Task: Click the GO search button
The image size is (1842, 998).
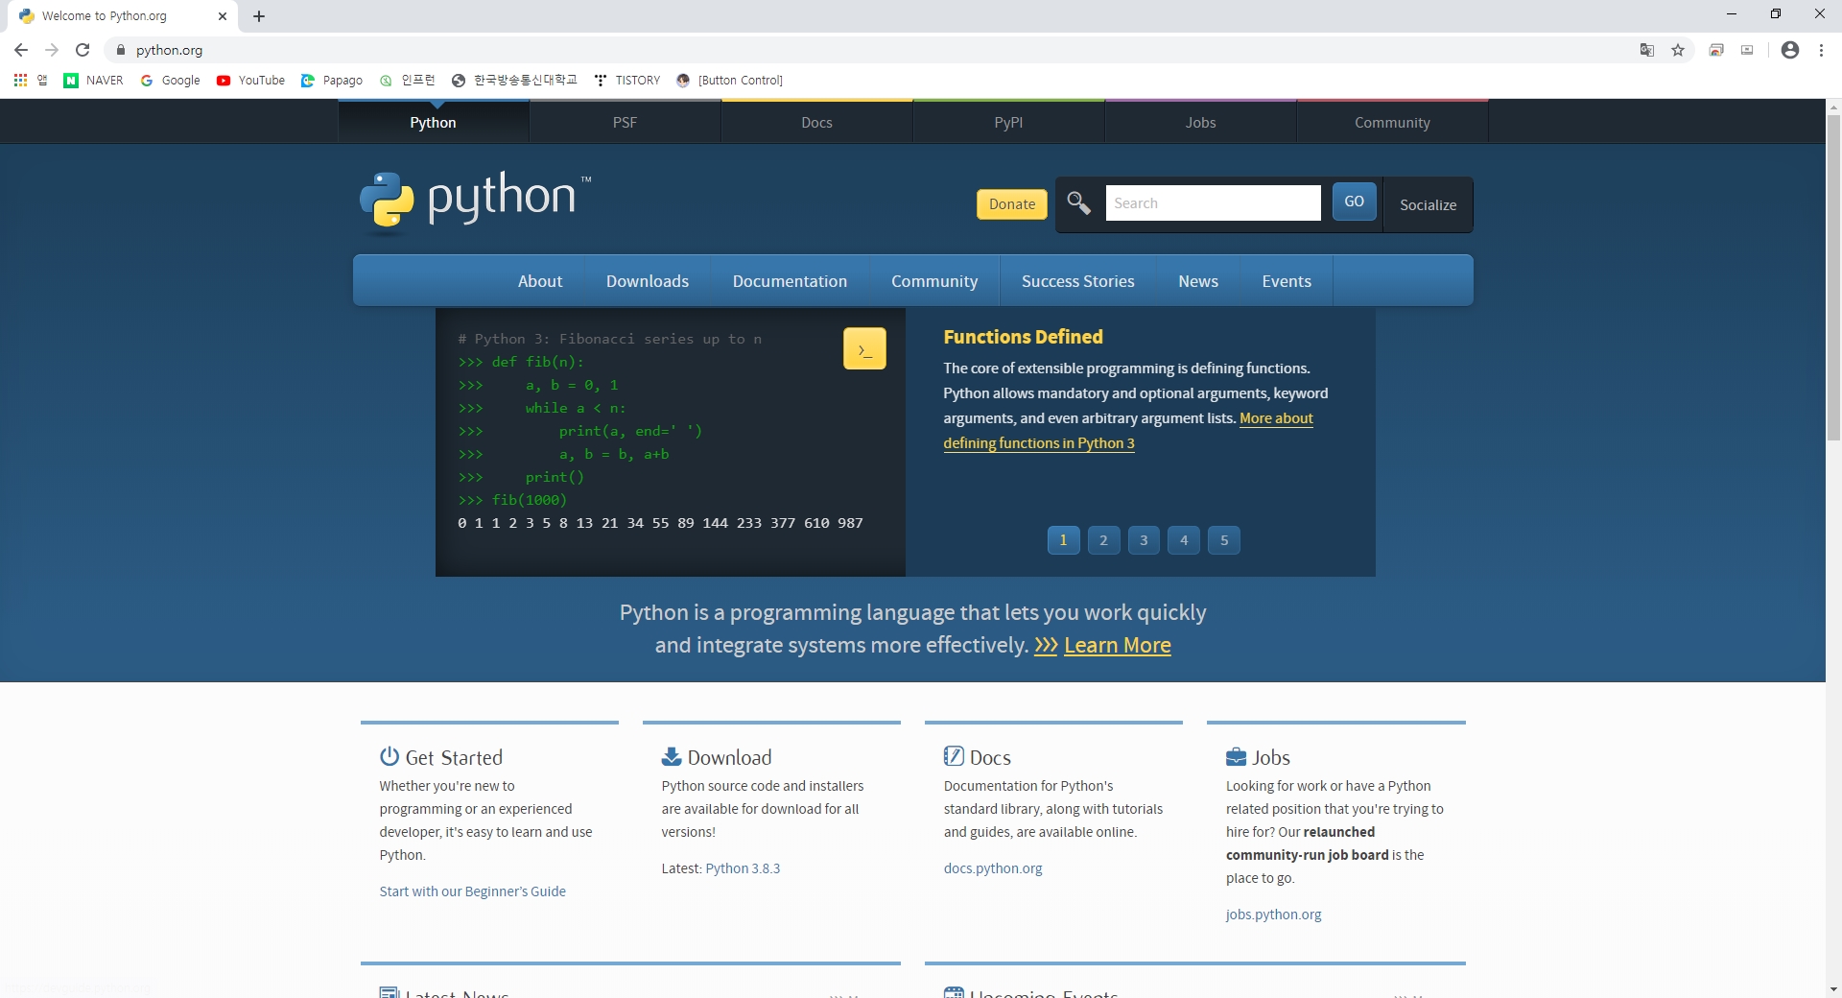Action: pyautogui.click(x=1355, y=202)
